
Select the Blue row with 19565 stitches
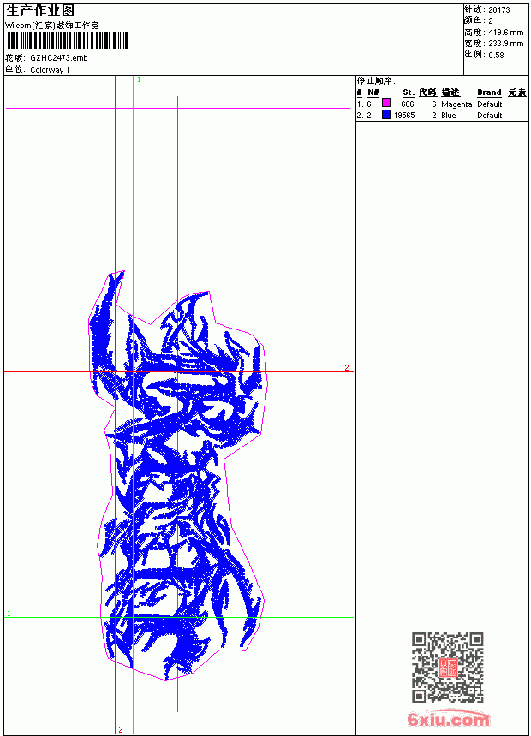[442, 115]
